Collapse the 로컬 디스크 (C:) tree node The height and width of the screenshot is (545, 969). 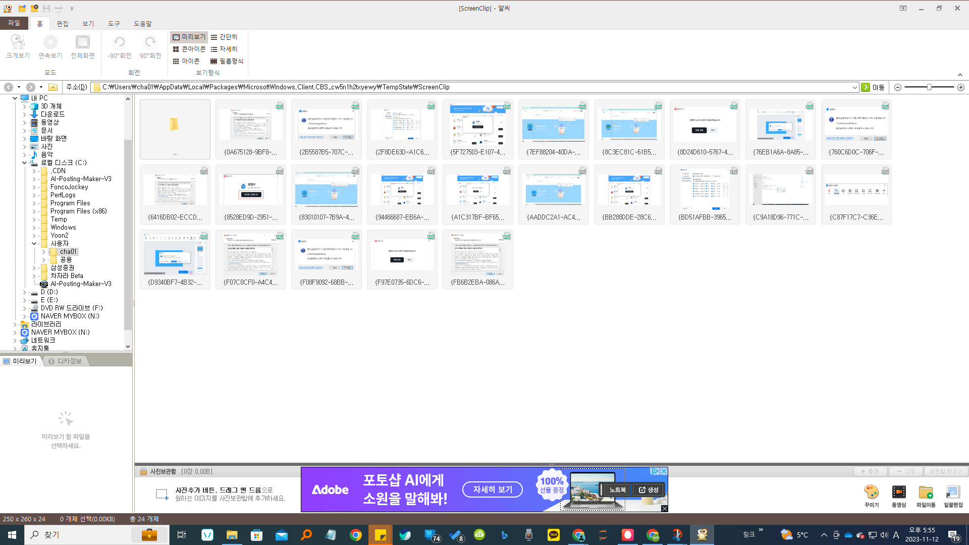tap(24, 162)
